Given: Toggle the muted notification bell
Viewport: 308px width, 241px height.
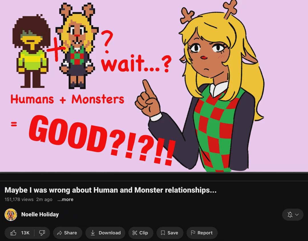Looking at the screenshot, I should pos(290,215).
